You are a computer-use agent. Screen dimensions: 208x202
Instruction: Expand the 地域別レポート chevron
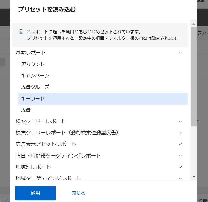tap(180, 167)
